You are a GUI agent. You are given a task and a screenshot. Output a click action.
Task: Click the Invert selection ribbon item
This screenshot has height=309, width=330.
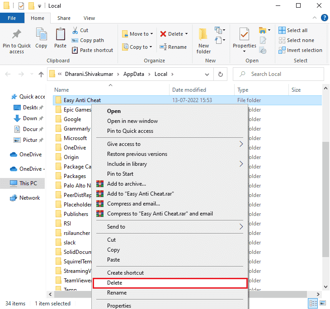point(300,50)
